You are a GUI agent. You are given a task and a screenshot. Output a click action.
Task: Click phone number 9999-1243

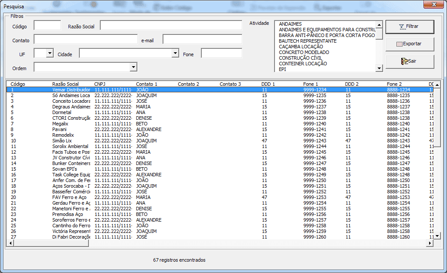(315, 141)
